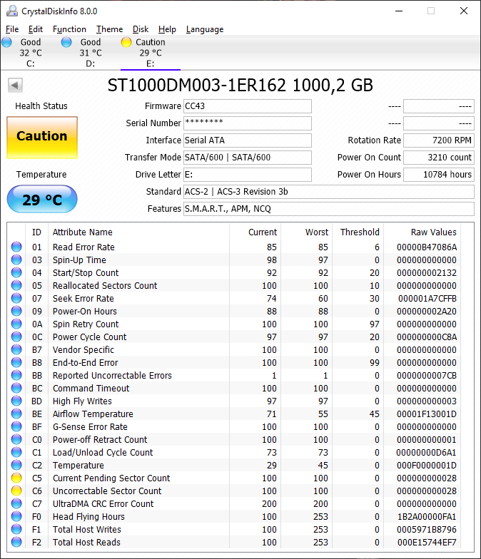
Task: Click the Rotation Rate value 7200 RPM
Action: [x=438, y=140]
